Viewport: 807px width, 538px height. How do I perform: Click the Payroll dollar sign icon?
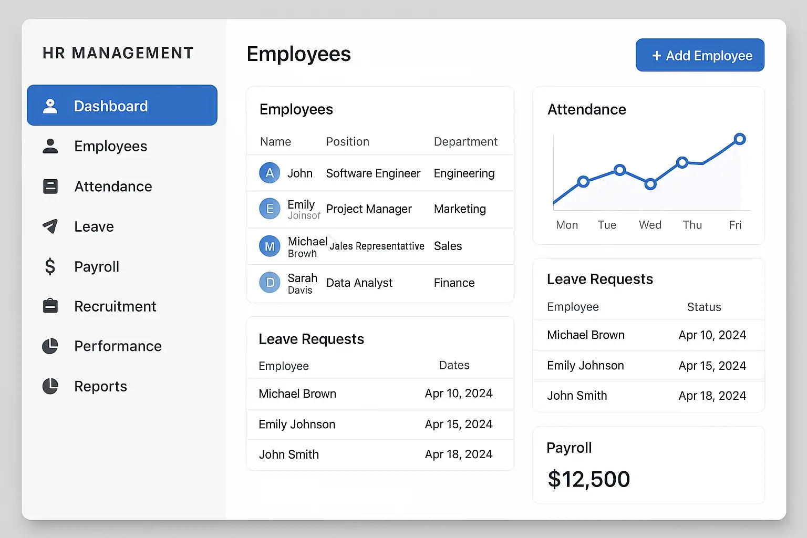coord(50,266)
